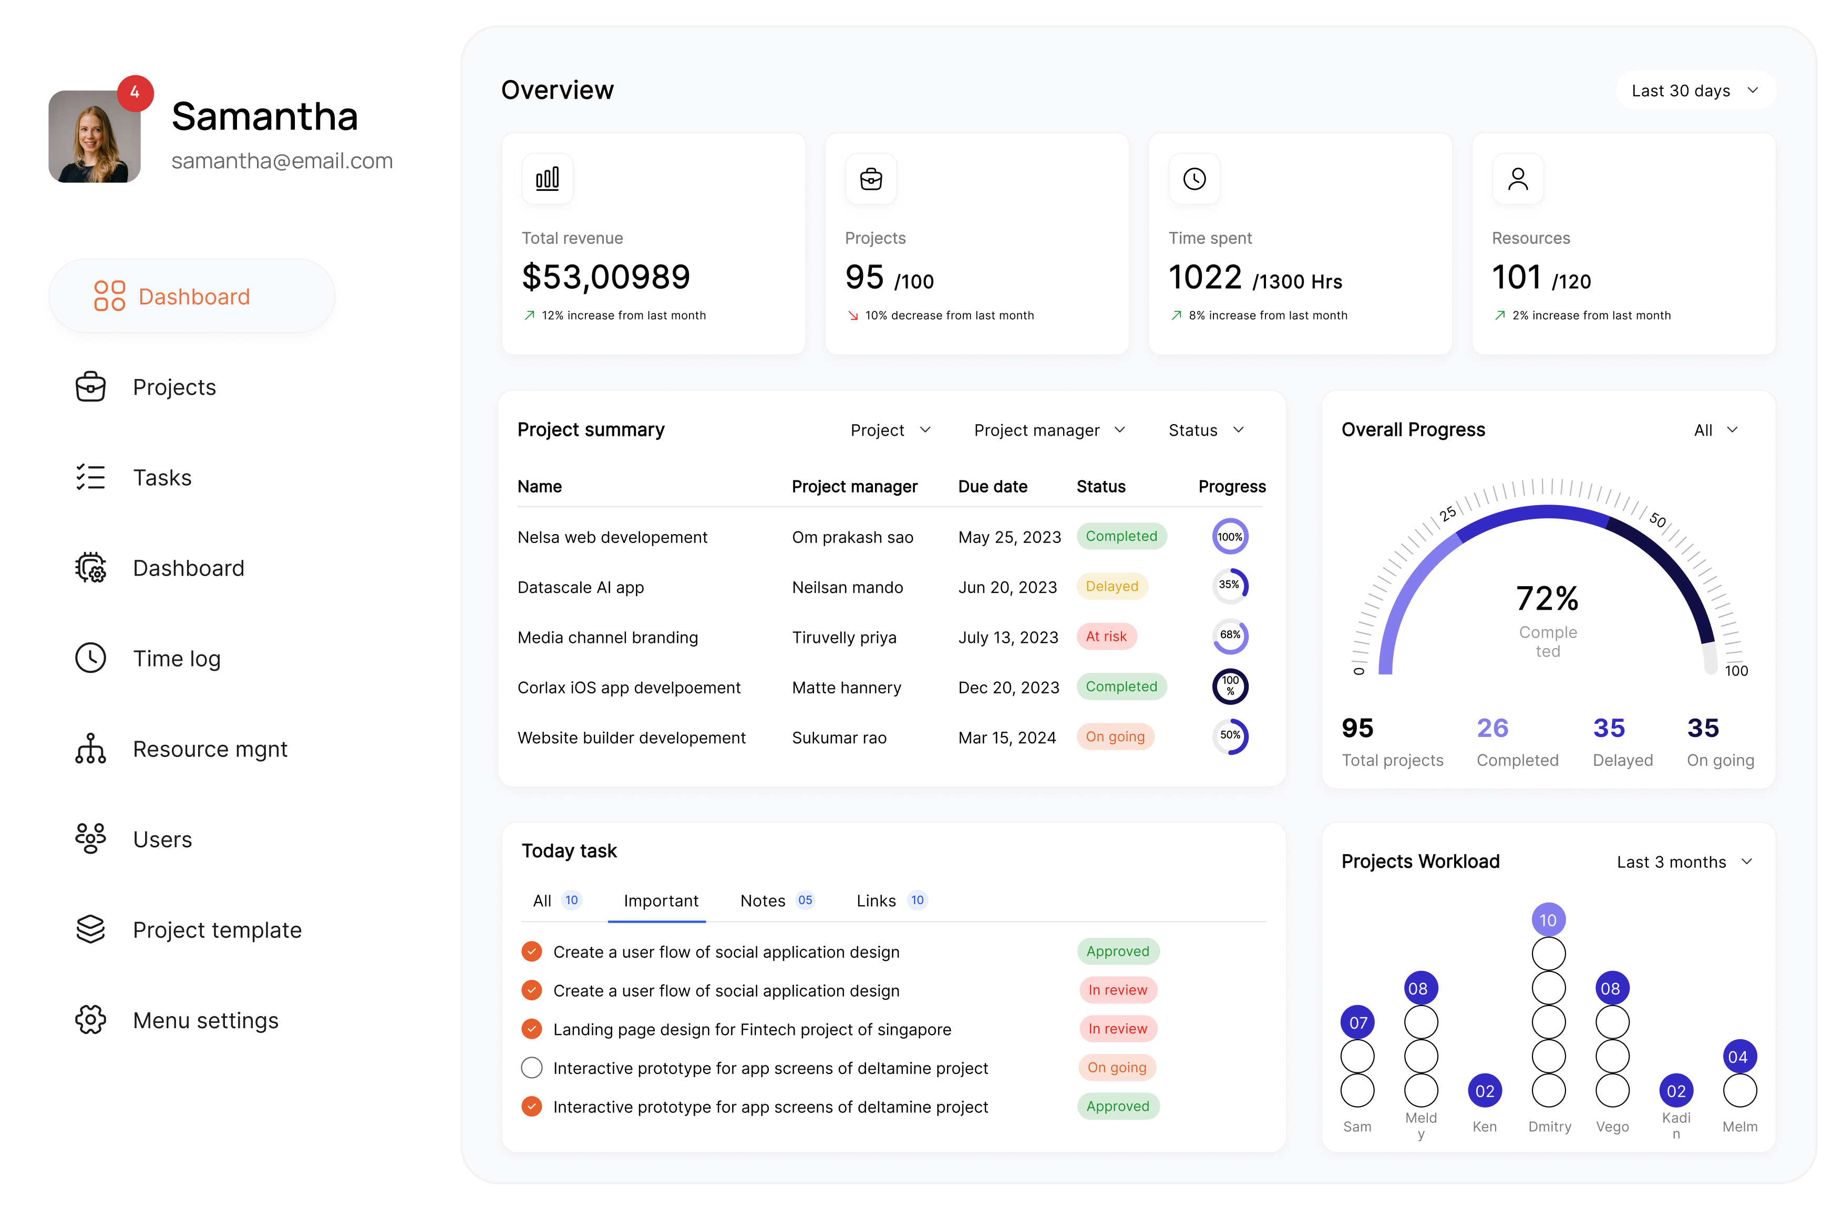Open the Last 3 months workload dropdown
The width and height of the screenshot is (1843, 1219).
pyautogui.click(x=1683, y=862)
